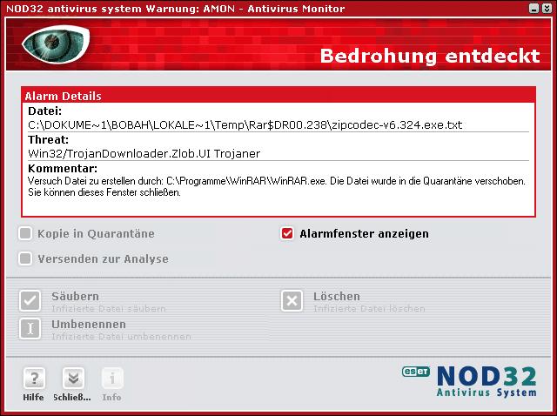Click Infizierte Datei löschen subtitle
This screenshot has width=557, height=416.
(x=369, y=309)
